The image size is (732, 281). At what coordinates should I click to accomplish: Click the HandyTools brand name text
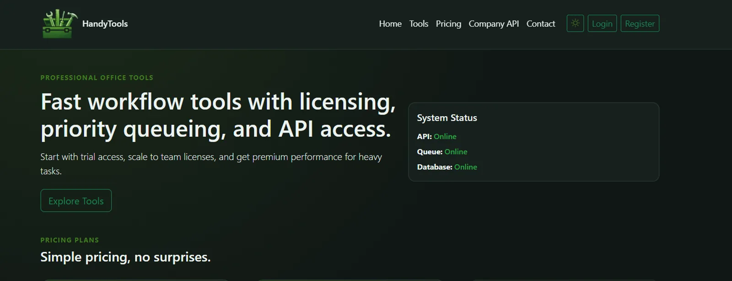point(105,24)
